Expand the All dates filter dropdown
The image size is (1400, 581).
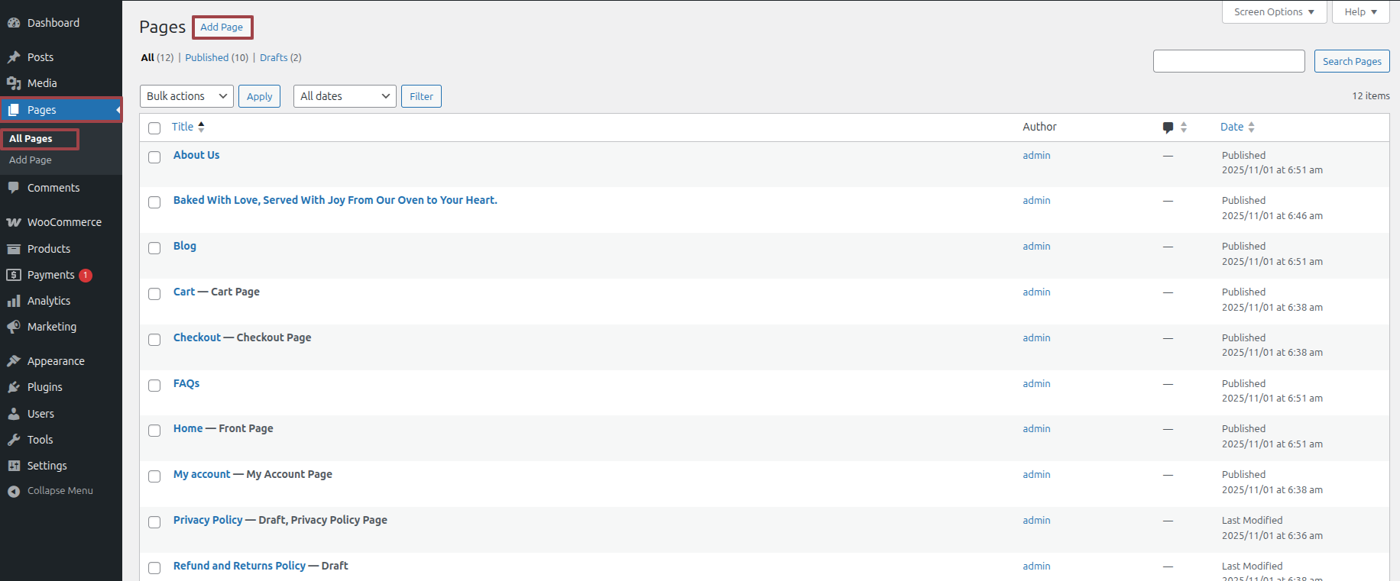click(x=345, y=96)
